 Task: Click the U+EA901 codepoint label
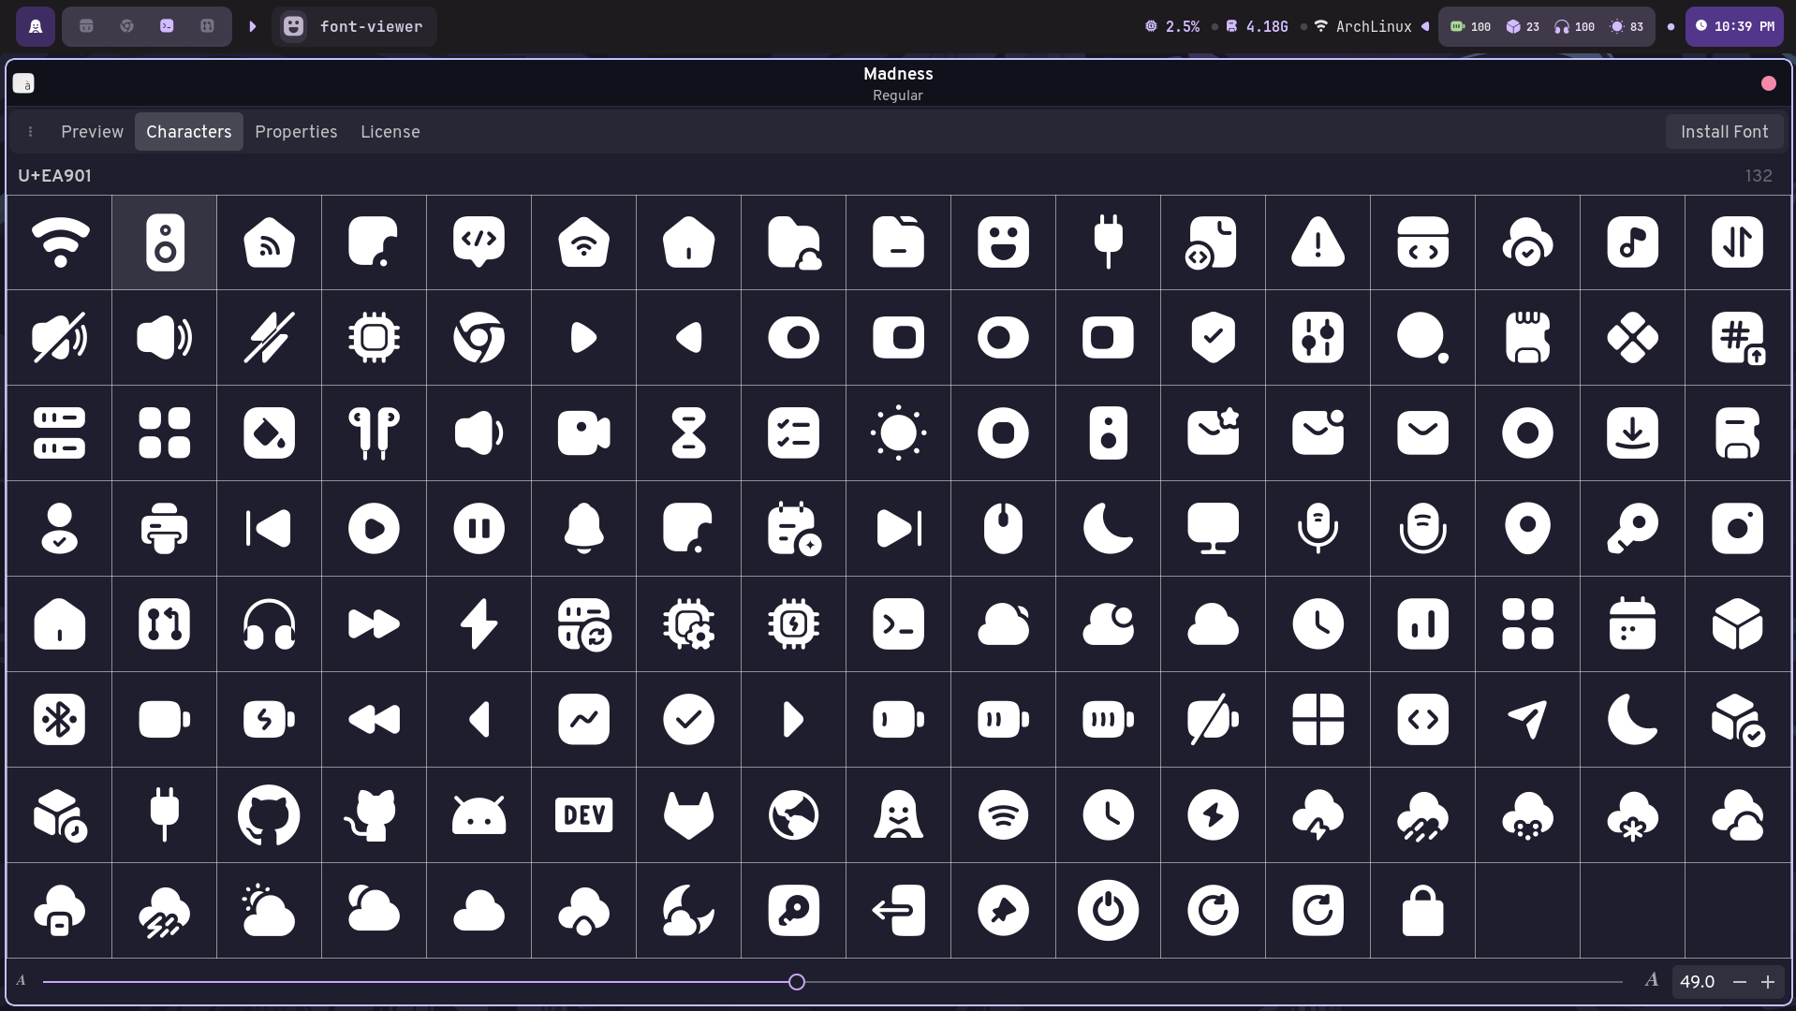coord(54,176)
